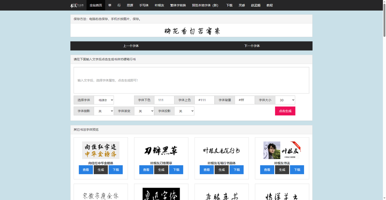The height and width of the screenshot is (200, 386).
Task: Click the pink 点击生成 button
Action: pyautogui.click(x=285, y=111)
